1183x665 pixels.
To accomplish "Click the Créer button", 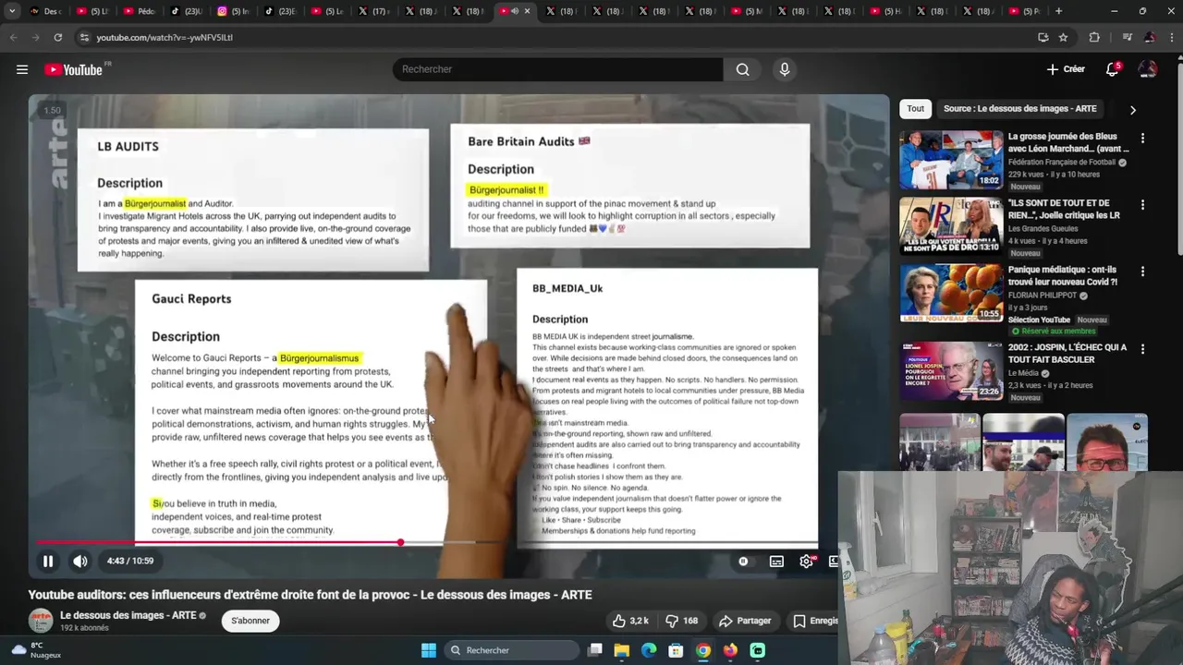I will pos(1066,69).
